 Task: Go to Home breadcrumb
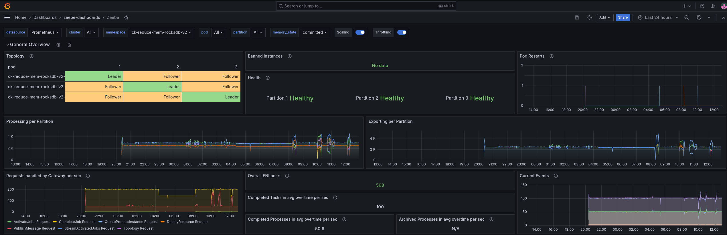[21, 17]
